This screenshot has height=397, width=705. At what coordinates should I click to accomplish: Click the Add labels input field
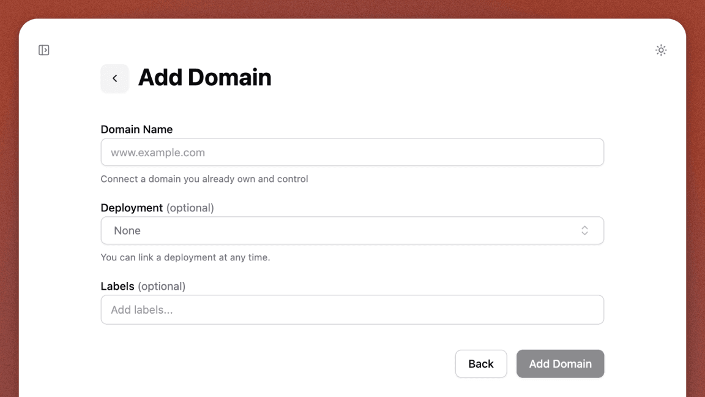point(352,309)
